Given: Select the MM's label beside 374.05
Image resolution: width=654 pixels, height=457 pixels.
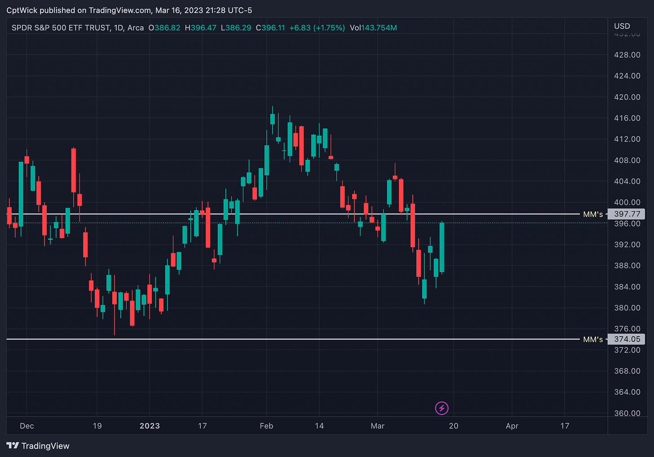Looking at the screenshot, I should tap(593, 339).
